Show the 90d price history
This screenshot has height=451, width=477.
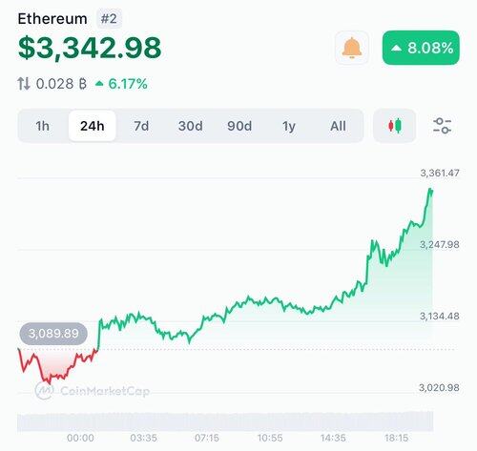pos(239,126)
